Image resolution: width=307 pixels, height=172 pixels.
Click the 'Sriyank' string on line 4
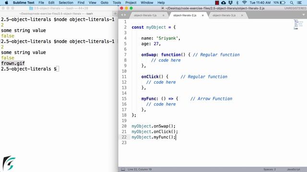(167, 38)
